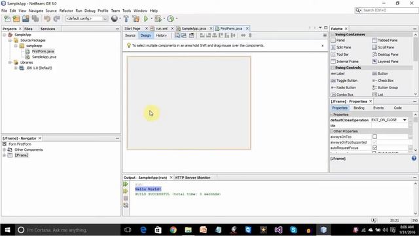Select the Tabbed Pane palette component
Viewport: 419px width, 236px height.
point(385,40)
